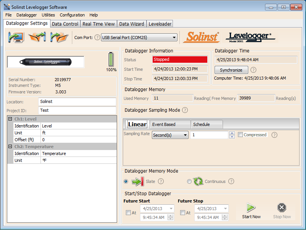Click the Stop Now icon

pos(282,207)
